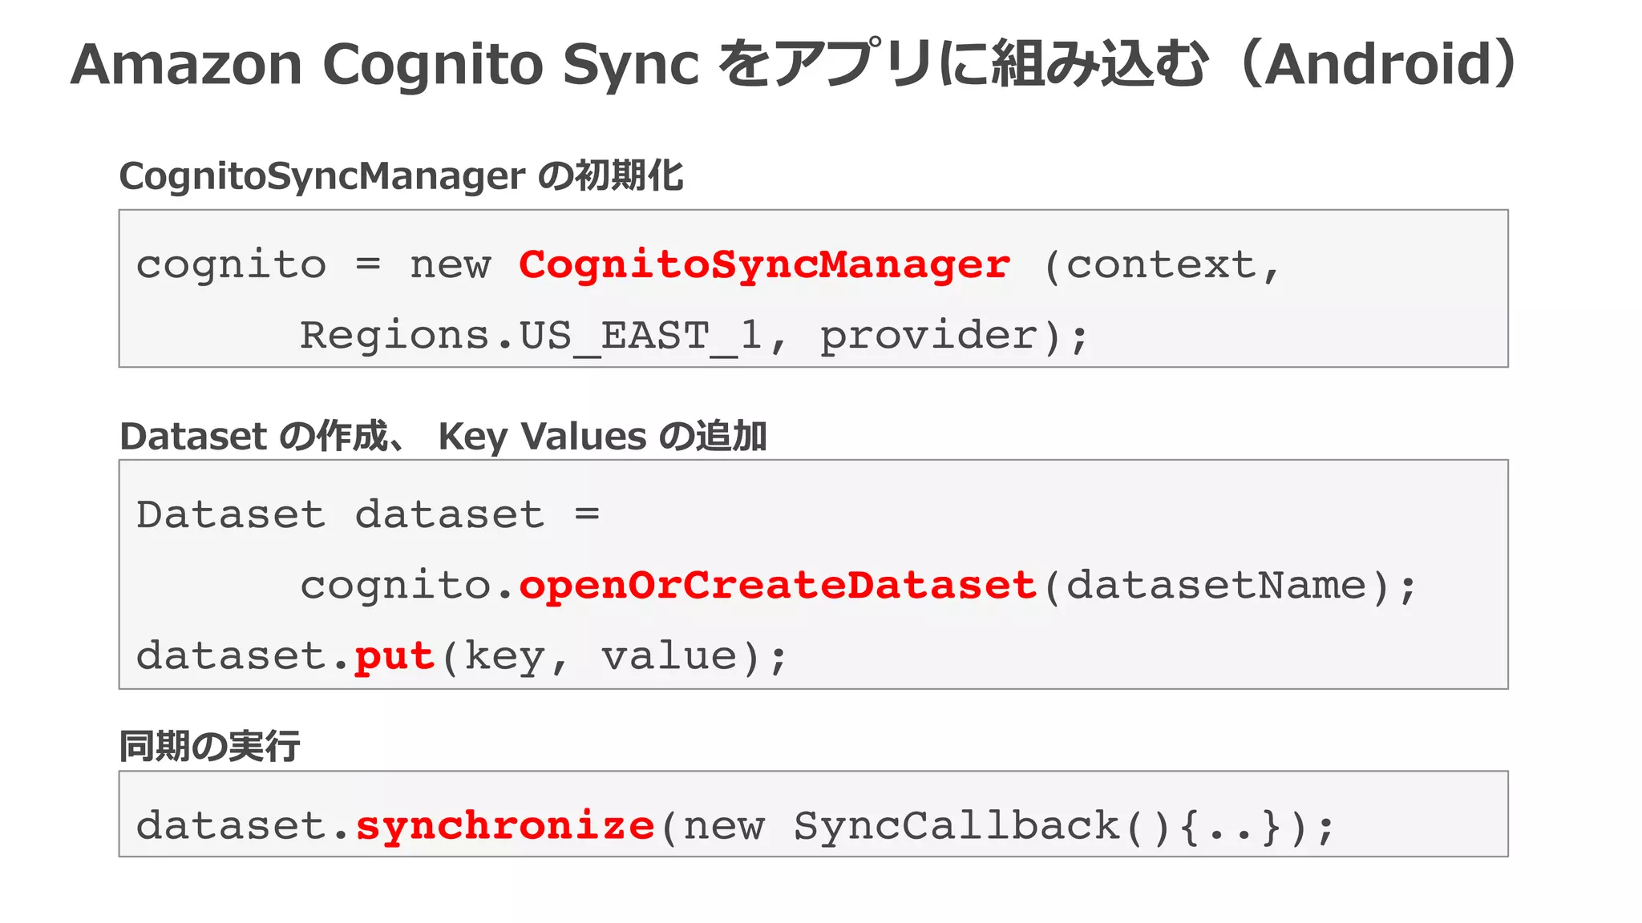Select the heading 'CognitoSyncManager の初期化'
Viewport: 1642px width, 923px height.
coord(401,175)
